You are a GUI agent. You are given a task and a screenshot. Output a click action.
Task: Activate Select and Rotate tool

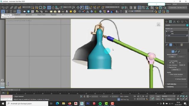click(x=53, y=7)
